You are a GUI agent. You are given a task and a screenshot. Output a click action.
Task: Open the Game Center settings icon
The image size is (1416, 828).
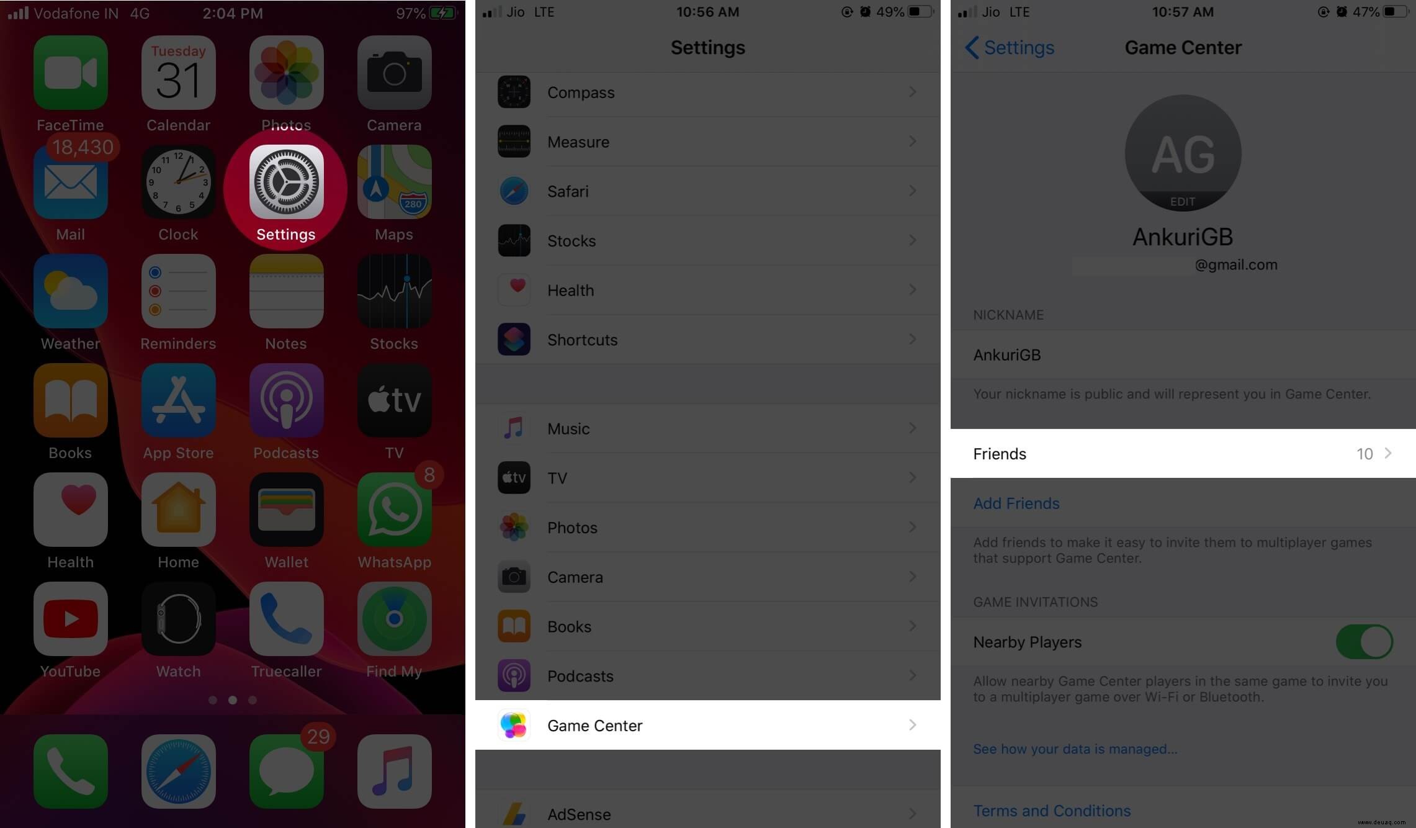[514, 724]
